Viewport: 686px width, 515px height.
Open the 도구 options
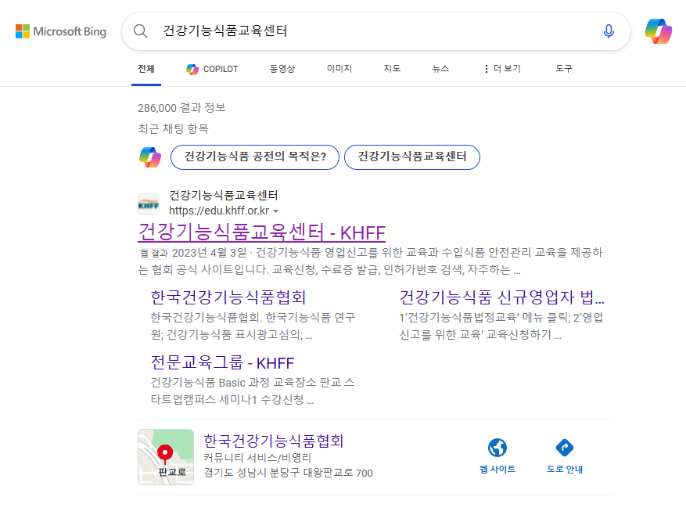click(x=564, y=69)
